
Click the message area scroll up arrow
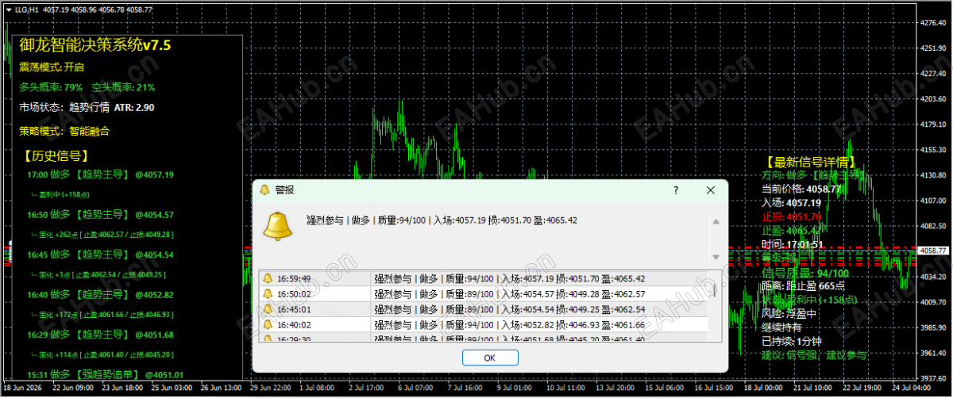pos(716,222)
